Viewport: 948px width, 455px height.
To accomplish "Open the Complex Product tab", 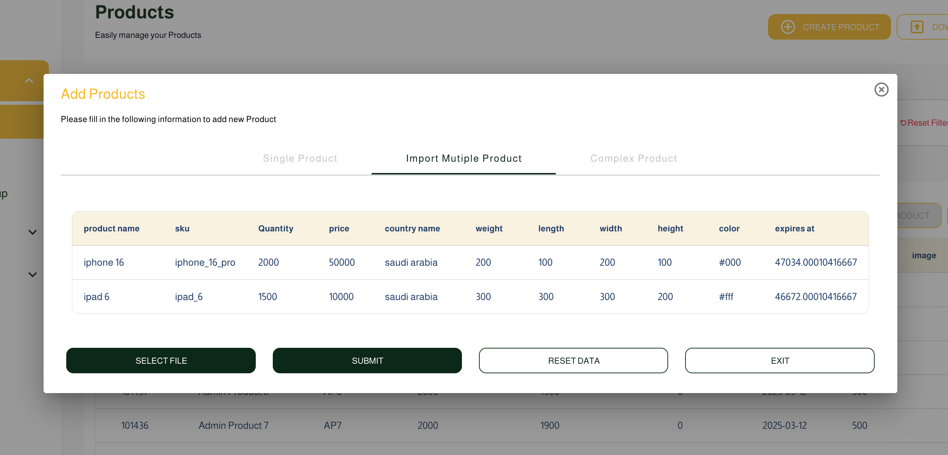I will [x=634, y=159].
